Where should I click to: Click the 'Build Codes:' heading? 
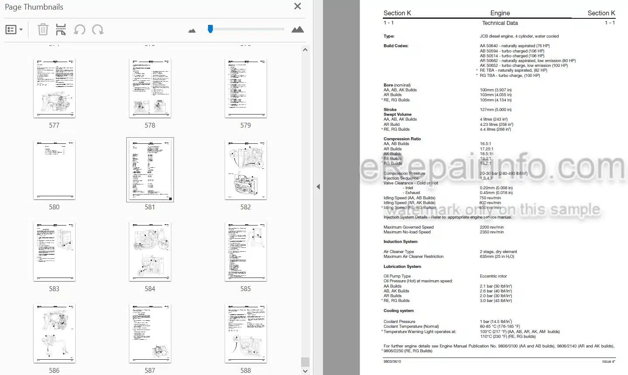pyautogui.click(x=396, y=46)
